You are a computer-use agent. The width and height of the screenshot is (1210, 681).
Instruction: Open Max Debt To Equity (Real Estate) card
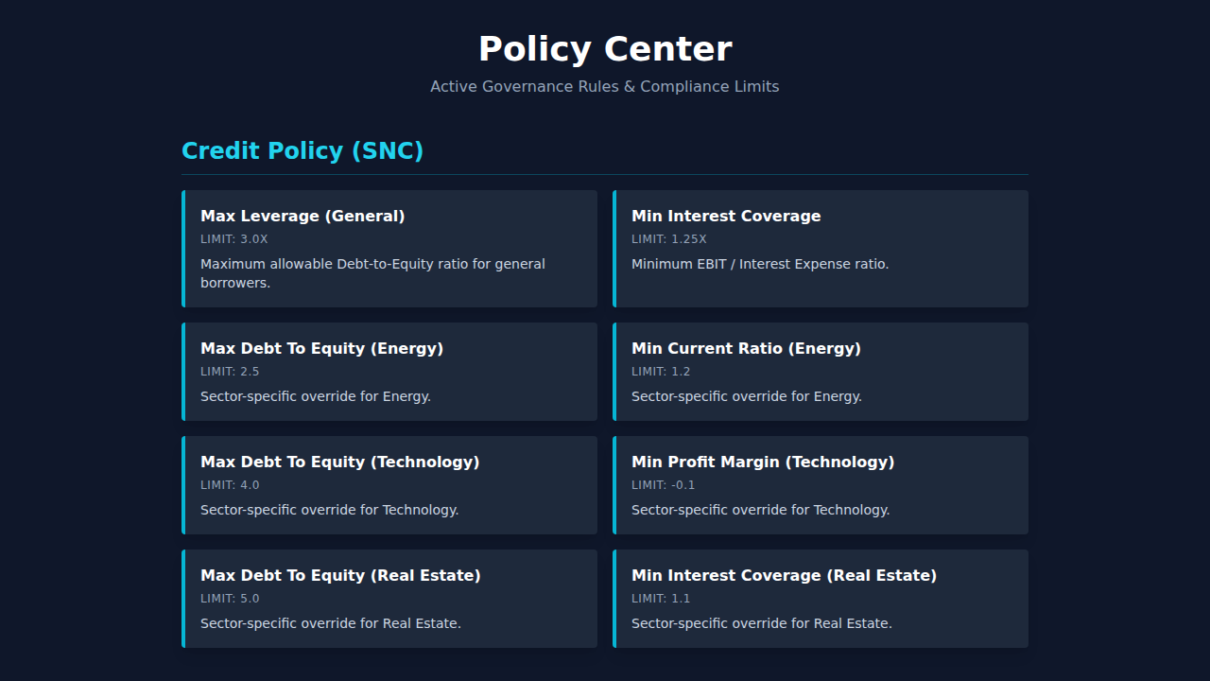[x=389, y=599]
